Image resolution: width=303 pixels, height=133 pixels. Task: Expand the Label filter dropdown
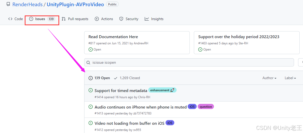(290, 78)
